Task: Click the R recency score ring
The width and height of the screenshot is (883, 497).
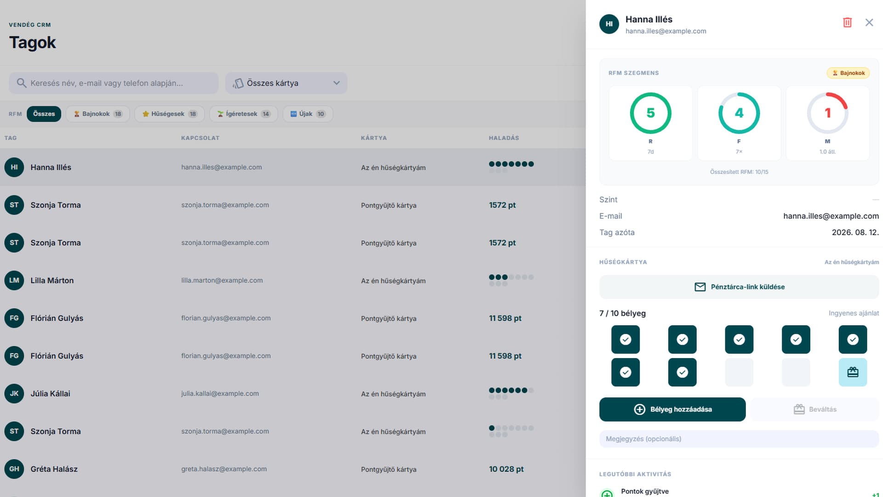Action: [650, 113]
